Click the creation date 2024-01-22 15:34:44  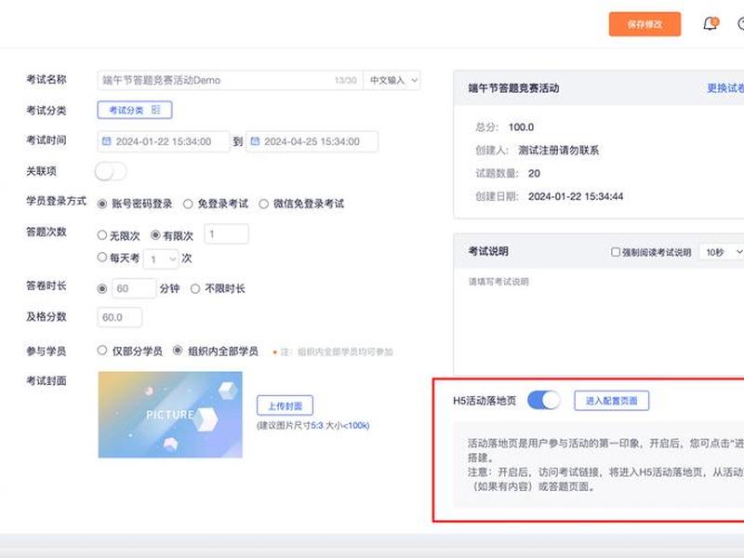(x=576, y=196)
